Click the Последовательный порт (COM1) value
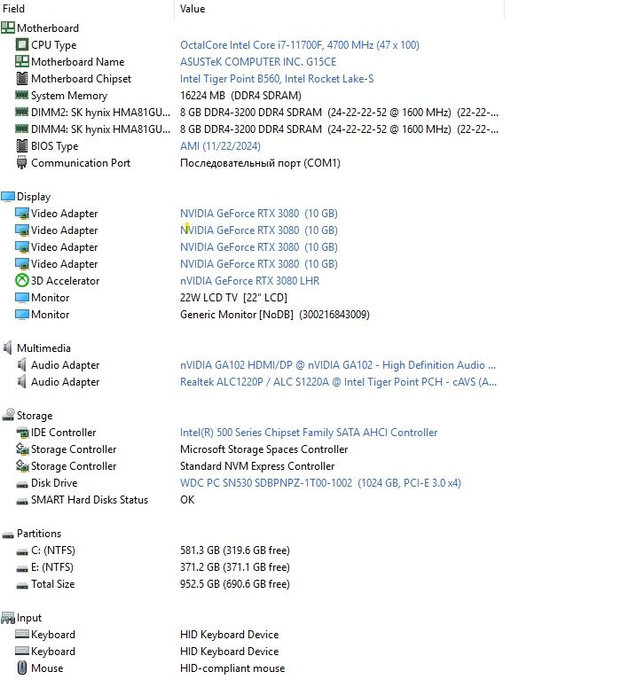The height and width of the screenshot is (687, 628). coord(260,163)
